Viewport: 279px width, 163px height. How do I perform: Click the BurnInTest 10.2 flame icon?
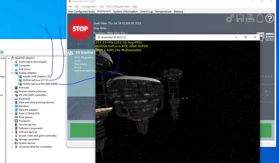click(x=70, y=1)
